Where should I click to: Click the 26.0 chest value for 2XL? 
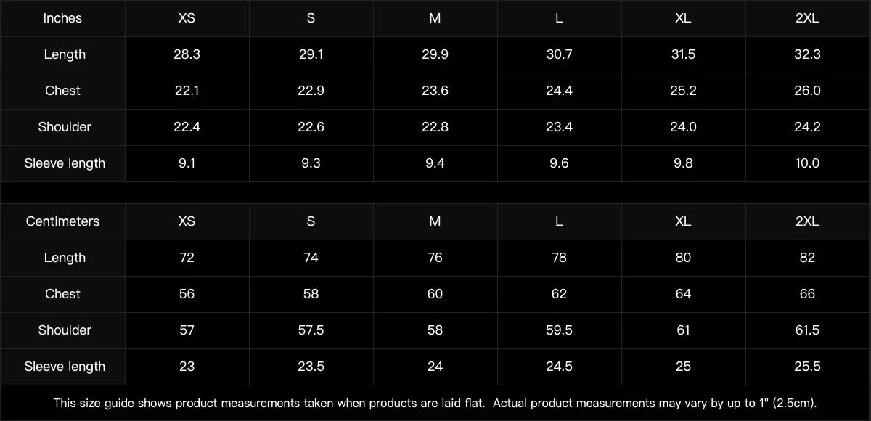pos(807,91)
